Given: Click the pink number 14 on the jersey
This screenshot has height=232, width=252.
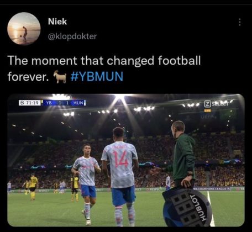Looking at the screenshot, I should pos(120,159).
